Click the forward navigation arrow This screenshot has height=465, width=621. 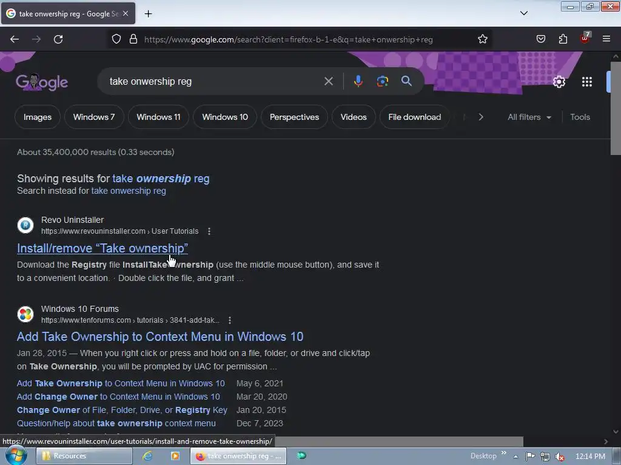[x=36, y=39]
